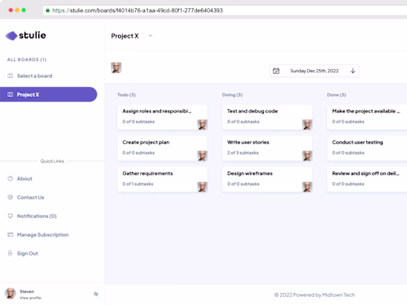407x305 pixels.
Task: Open Contact Us link
Action: coord(30,198)
